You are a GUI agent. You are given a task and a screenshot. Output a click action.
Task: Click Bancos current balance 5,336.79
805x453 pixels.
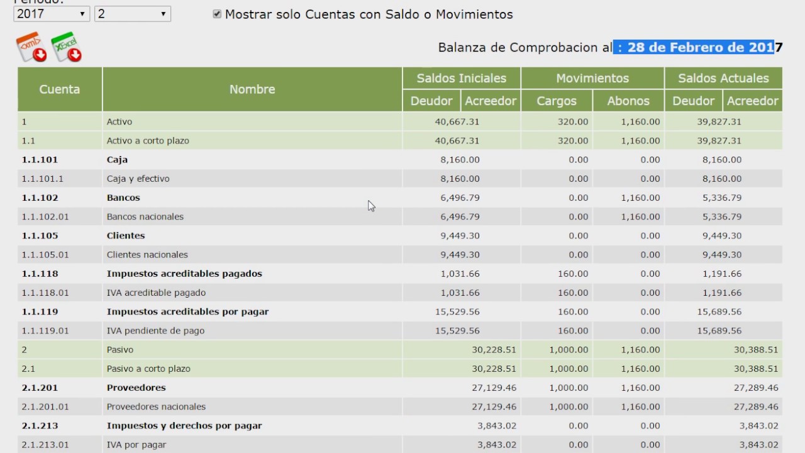point(722,198)
